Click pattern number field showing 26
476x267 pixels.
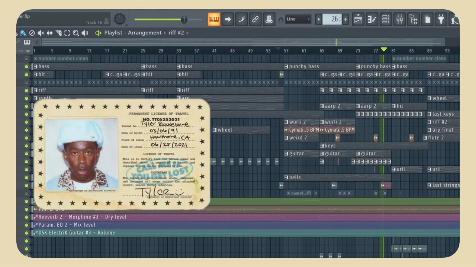click(x=332, y=19)
